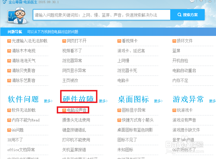Click the 搜索方案 search button
This screenshot has height=159, width=216.
coord(187,15)
